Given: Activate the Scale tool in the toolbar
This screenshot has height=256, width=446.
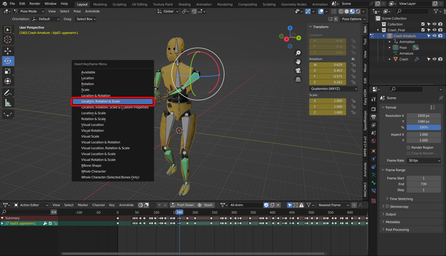Looking at the screenshot, I should [x=8, y=71].
